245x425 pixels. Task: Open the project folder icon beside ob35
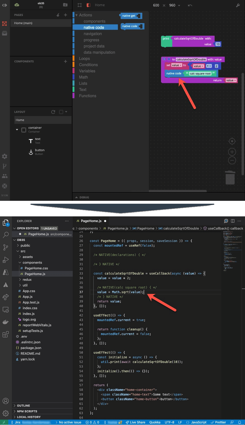(65, 5)
